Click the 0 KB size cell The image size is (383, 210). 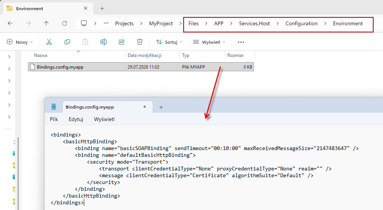point(248,67)
